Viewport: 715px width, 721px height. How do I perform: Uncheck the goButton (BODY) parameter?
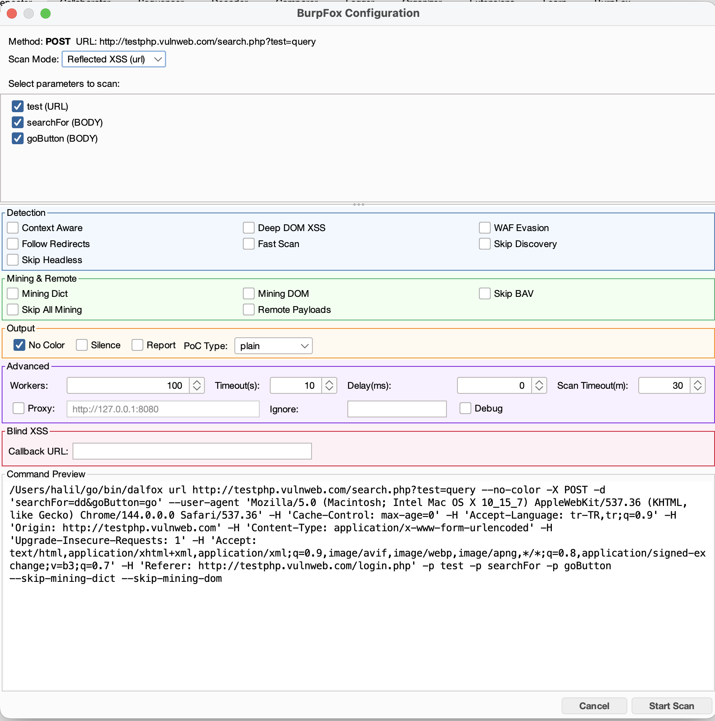click(x=17, y=138)
